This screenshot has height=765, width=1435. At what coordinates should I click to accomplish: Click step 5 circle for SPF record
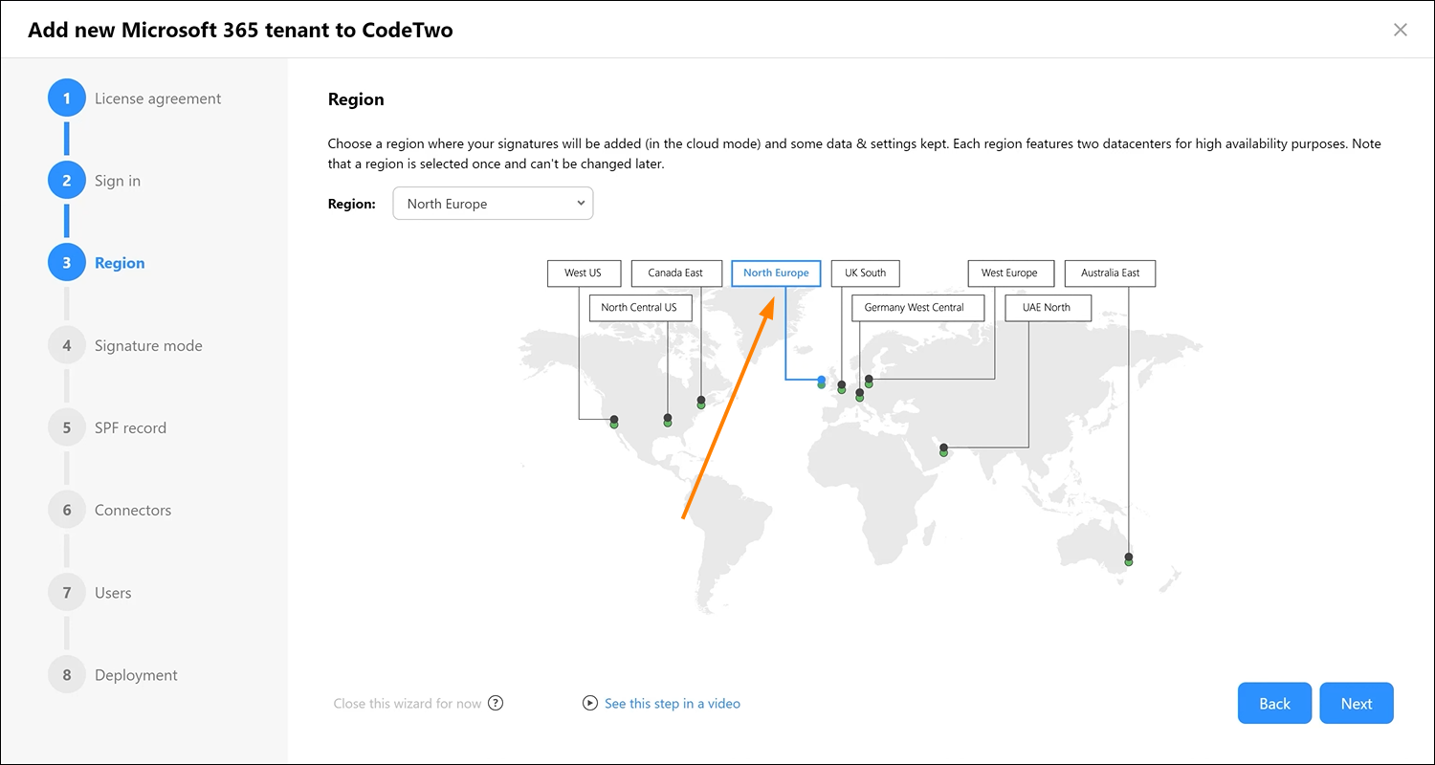[67, 427]
